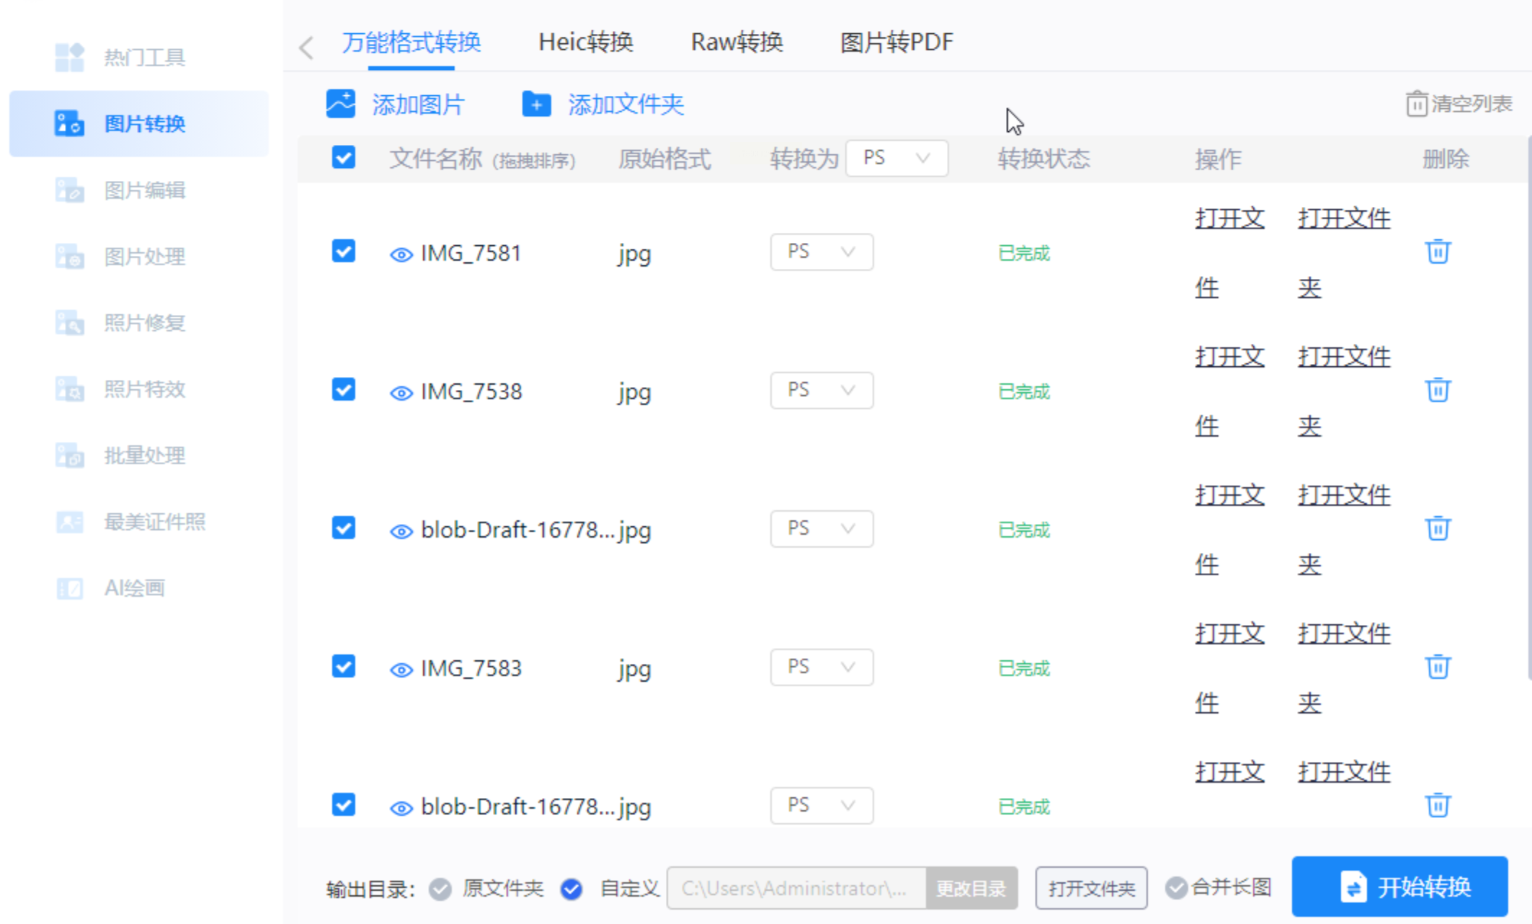Switch to the Heic转换 tab
Screen dimensions: 1532x924
coord(585,42)
